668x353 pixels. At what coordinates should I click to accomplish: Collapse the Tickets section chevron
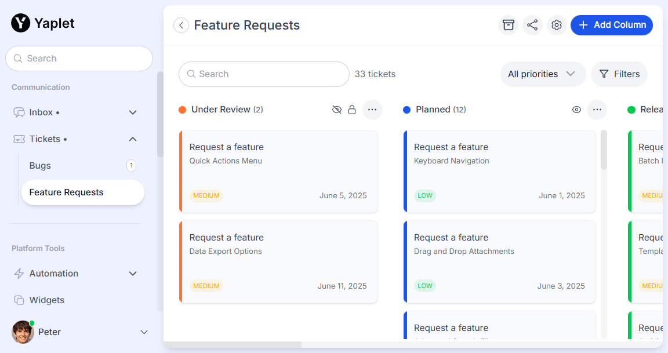coord(133,139)
